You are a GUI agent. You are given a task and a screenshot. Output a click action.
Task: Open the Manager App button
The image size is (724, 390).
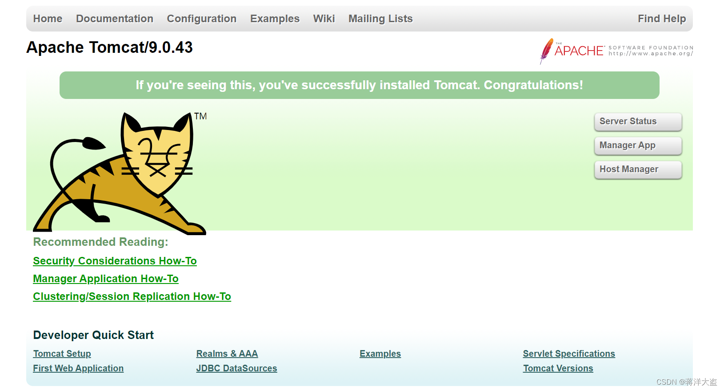pos(638,146)
